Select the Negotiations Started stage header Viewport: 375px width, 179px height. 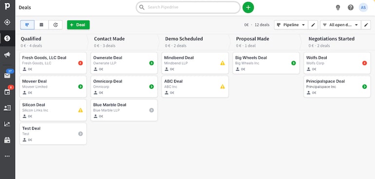coord(332,39)
